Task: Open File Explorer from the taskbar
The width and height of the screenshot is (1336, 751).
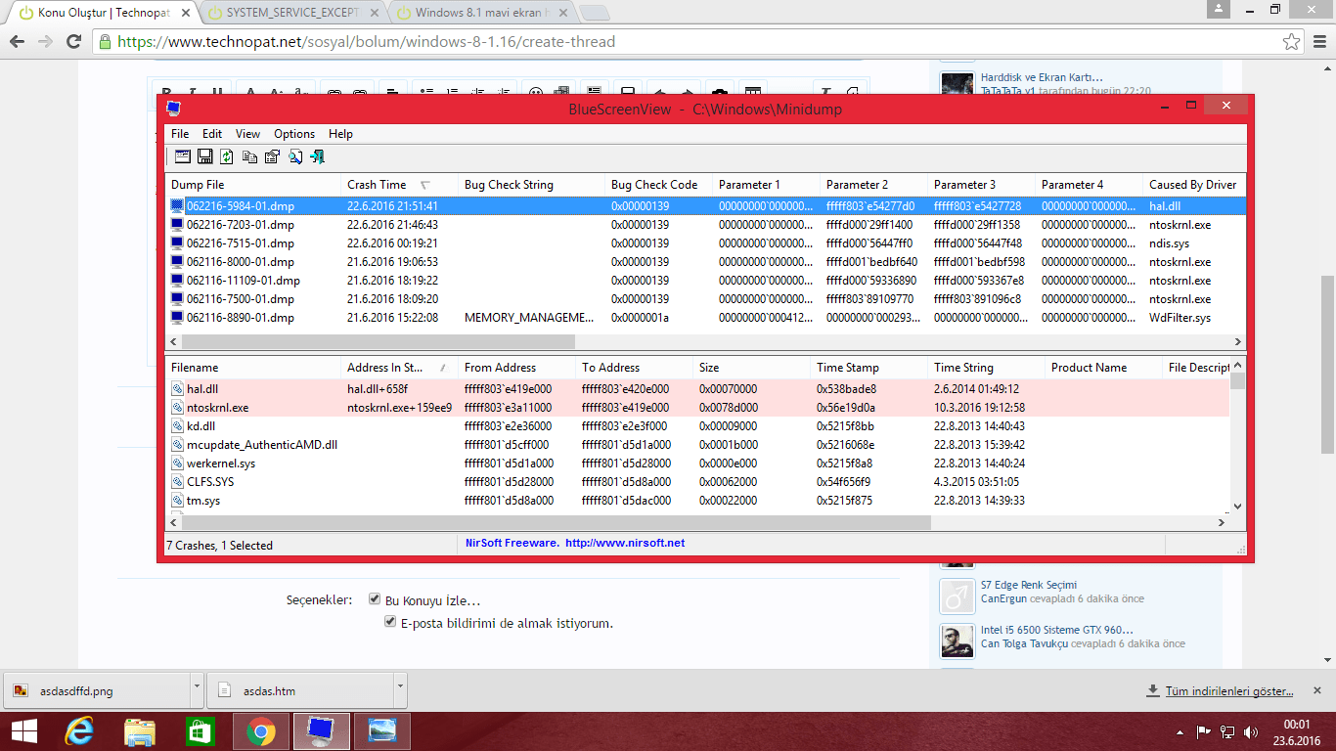Action: 140,731
